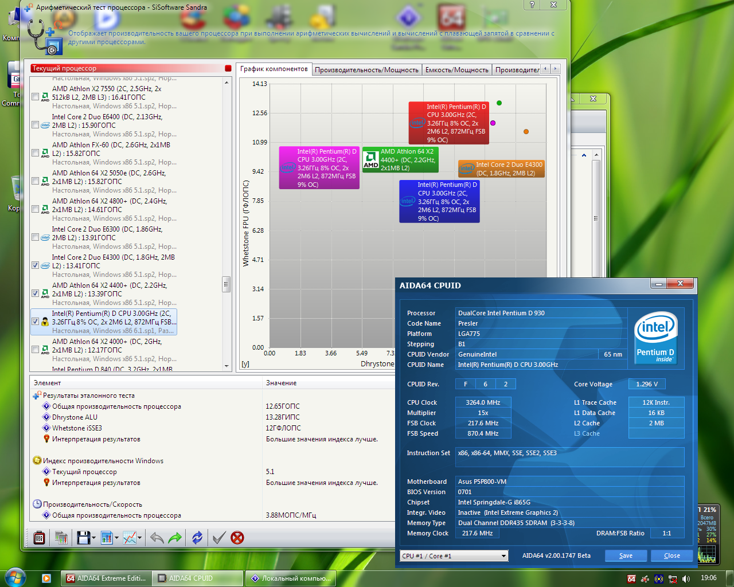Click the processor list scroll-up arrow

[x=227, y=82]
